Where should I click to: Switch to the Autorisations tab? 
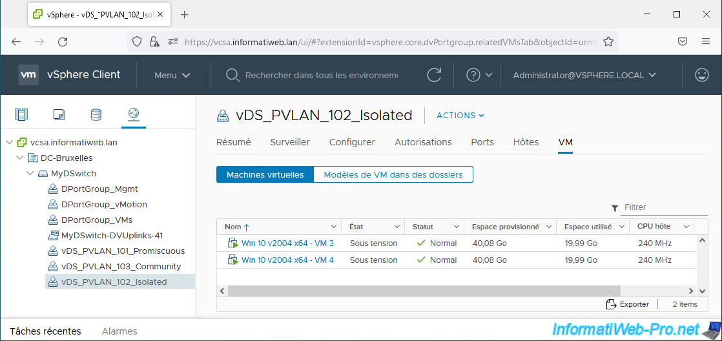pos(423,142)
